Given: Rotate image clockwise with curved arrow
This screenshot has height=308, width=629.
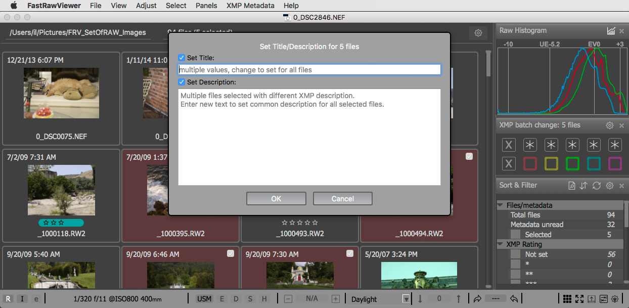Looking at the screenshot, I should [x=477, y=299].
